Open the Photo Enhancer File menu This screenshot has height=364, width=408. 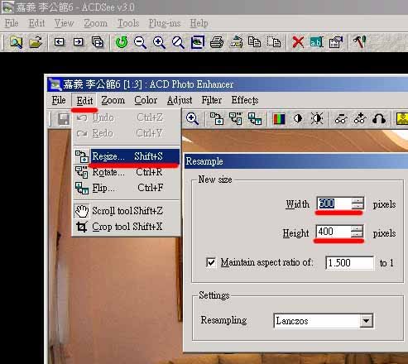pos(59,100)
